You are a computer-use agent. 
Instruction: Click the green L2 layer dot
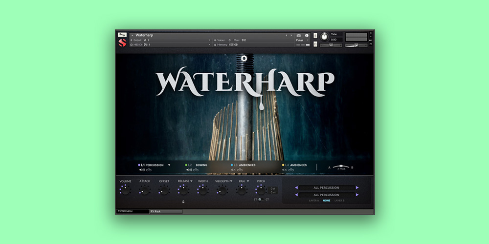pos(186,165)
